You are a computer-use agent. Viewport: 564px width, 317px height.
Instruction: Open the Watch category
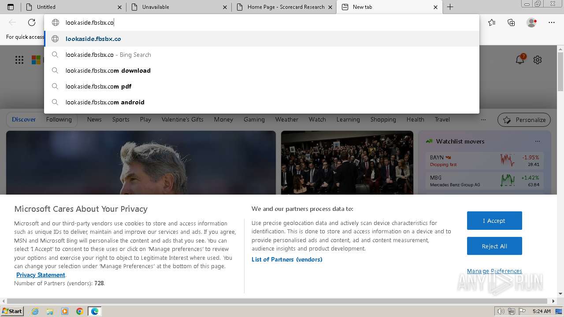click(x=317, y=119)
